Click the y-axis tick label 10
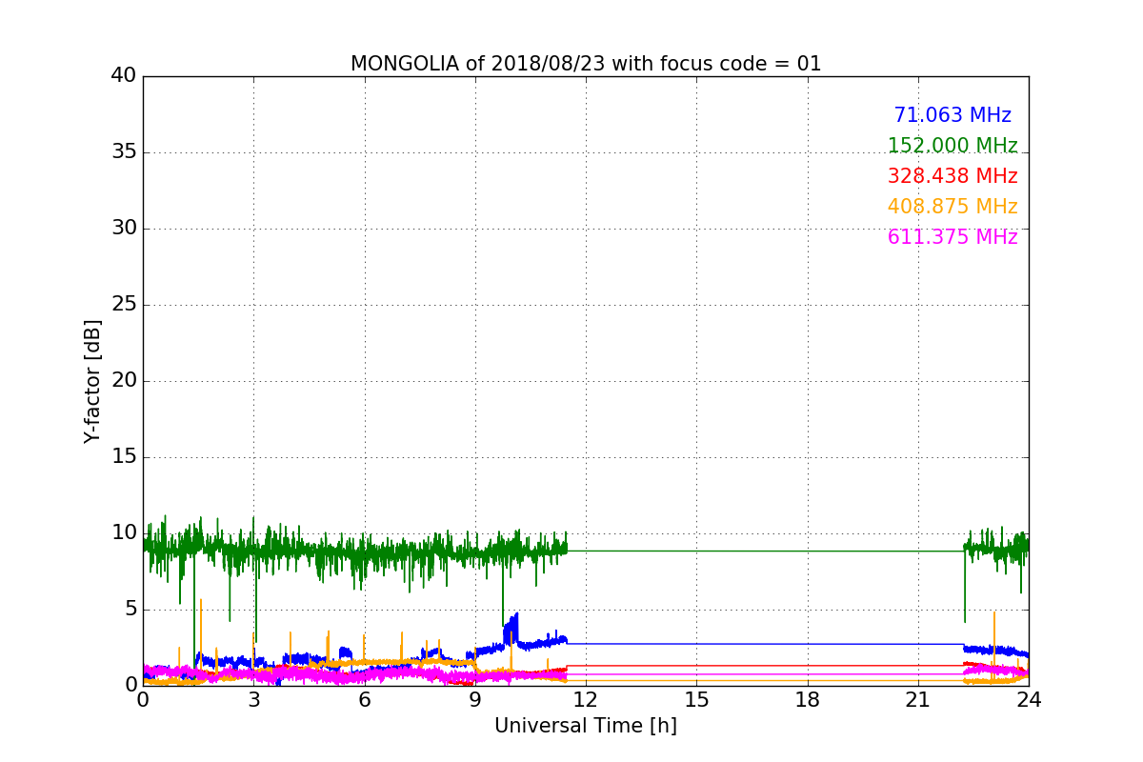Image resolution: width=1143 pixels, height=762 pixels. [124, 532]
